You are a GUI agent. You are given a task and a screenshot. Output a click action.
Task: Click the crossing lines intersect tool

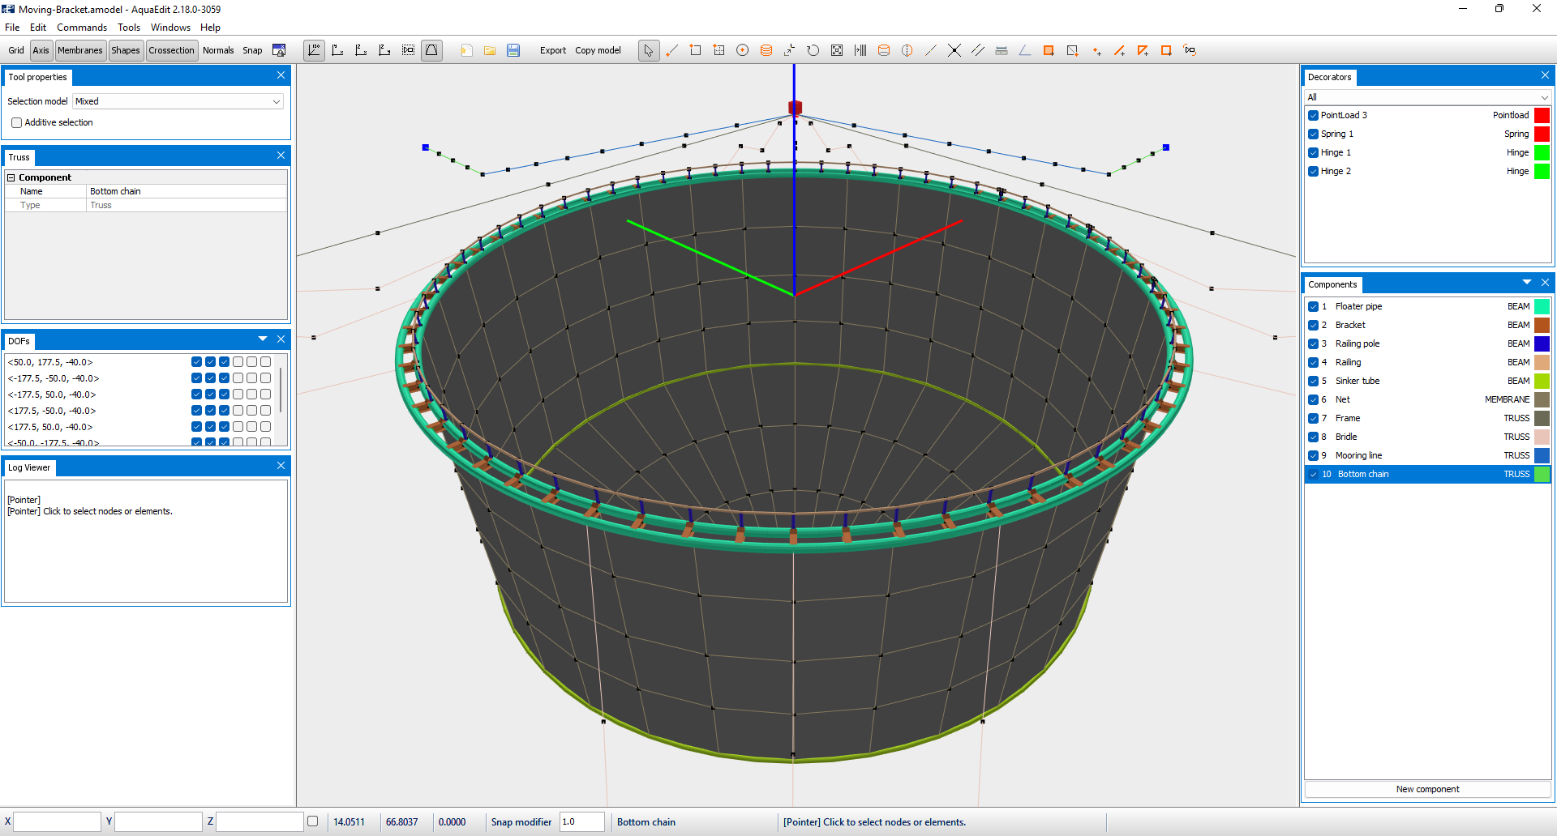(954, 50)
